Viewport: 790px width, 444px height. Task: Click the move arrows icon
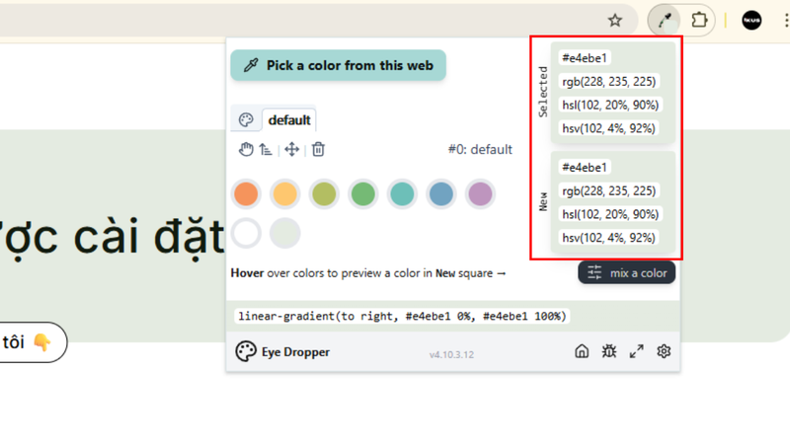(291, 150)
